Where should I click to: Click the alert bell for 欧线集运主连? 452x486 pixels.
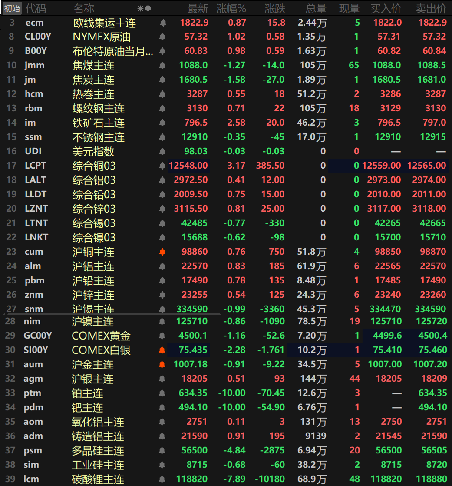point(163,23)
